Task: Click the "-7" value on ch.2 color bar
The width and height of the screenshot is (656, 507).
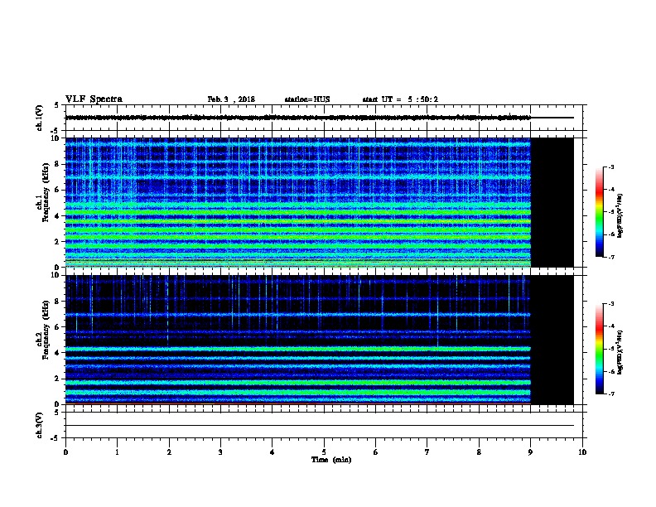Action: (x=610, y=394)
